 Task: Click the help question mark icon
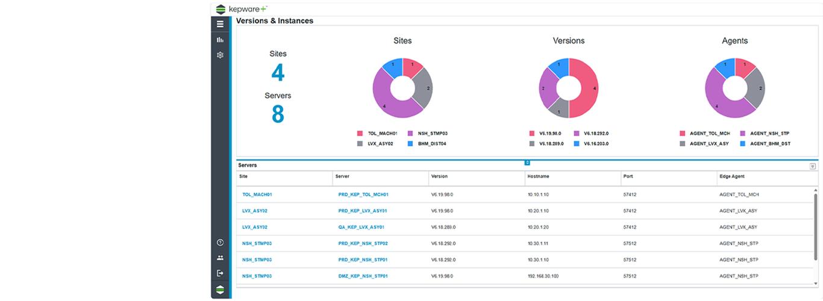220,243
